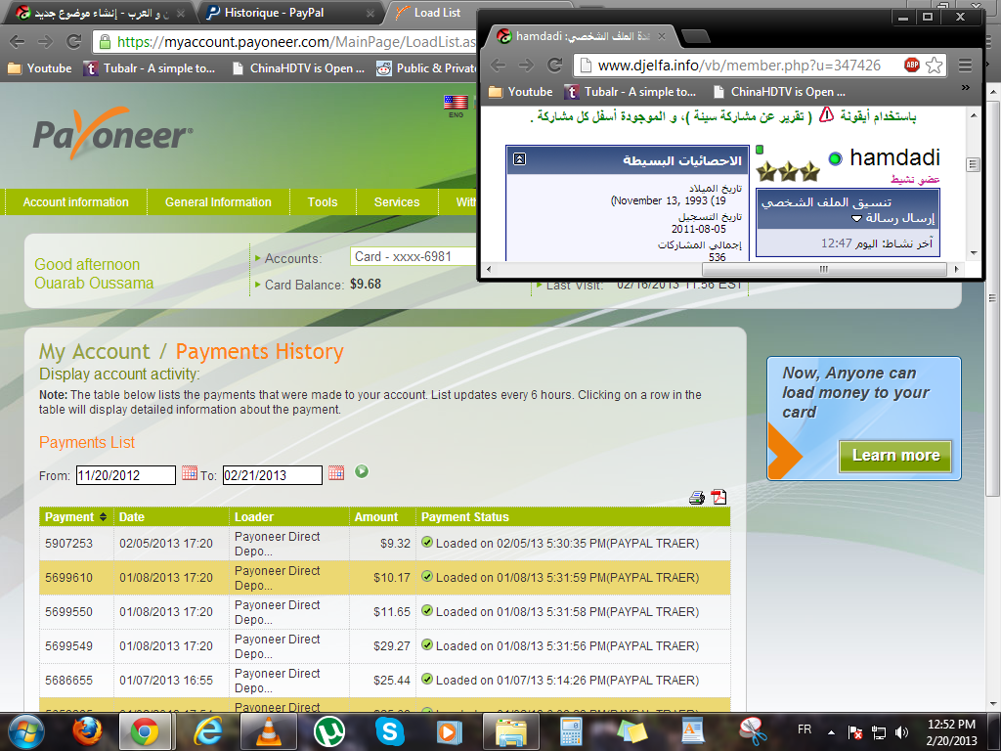The height and width of the screenshot is (751, 1001).
Task: Expand the Arabic send-message dropdown in profile
Action: point(856,218)
